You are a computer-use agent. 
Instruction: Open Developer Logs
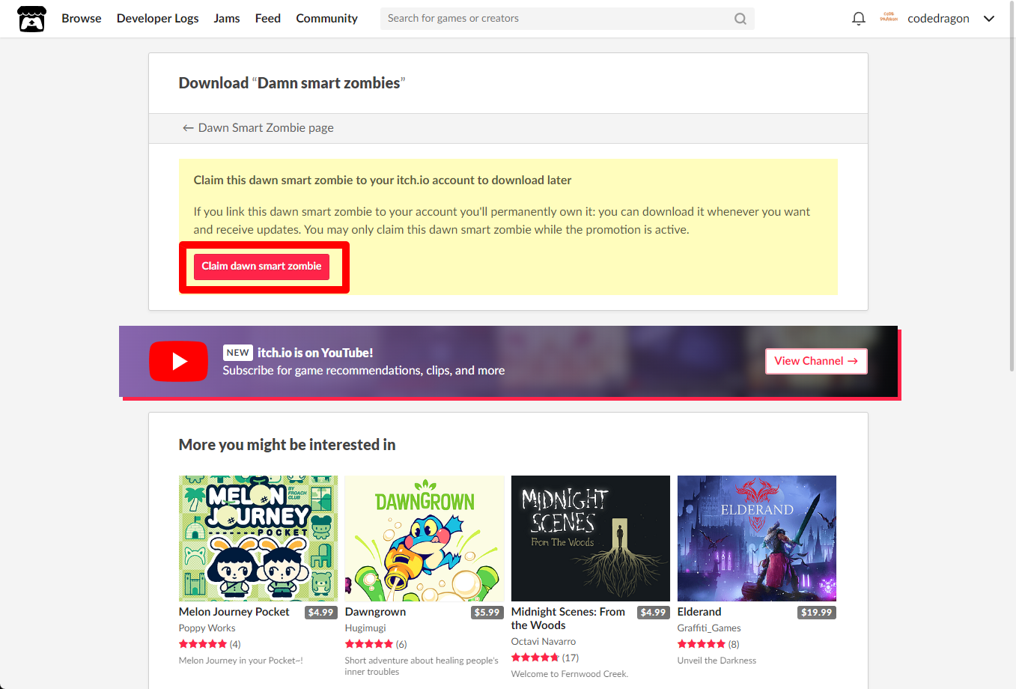(x=158, y=18)
